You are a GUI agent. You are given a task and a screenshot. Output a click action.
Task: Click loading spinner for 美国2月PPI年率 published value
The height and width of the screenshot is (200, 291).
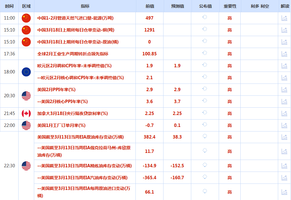[205, 89]
